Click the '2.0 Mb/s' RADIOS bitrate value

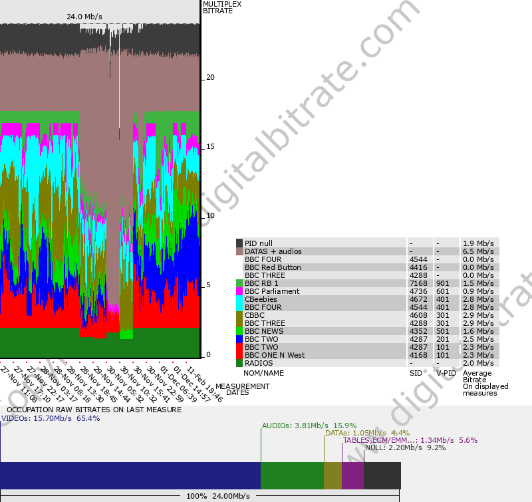[x=478, y=363]
